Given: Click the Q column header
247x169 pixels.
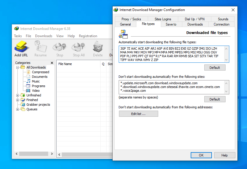Looking at the screenshot, I should (103, 64).
